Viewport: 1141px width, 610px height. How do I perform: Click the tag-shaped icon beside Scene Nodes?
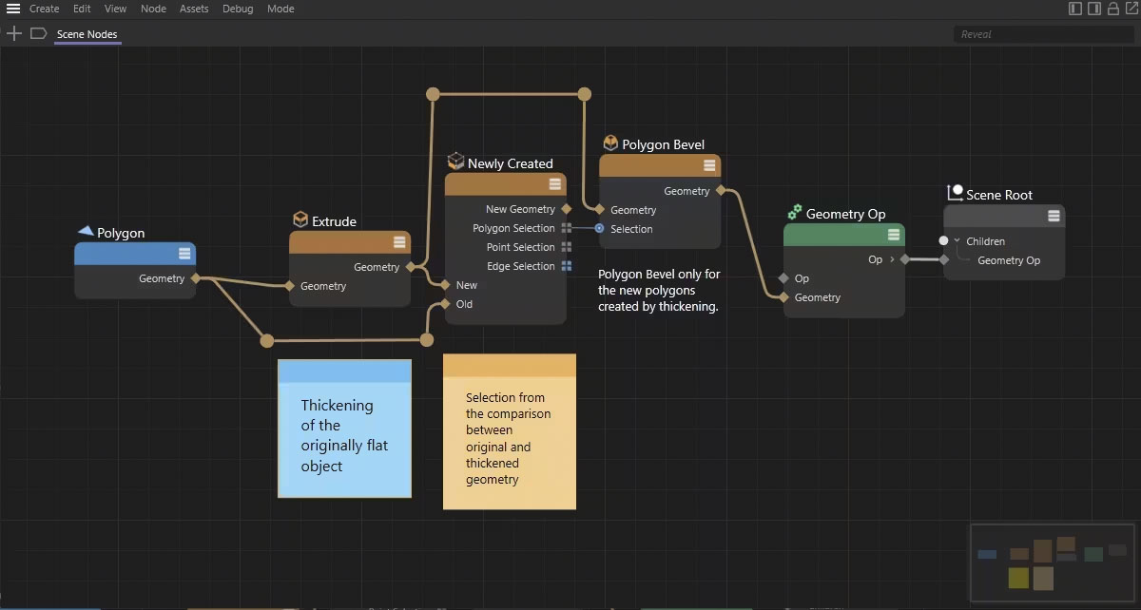(x=38, y=33)
